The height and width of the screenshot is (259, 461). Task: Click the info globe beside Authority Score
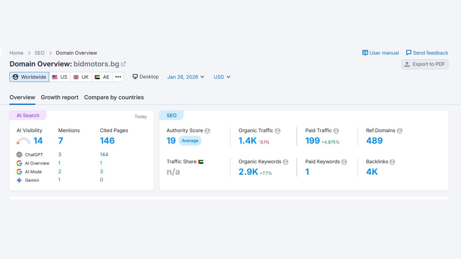tap(207, 131)
